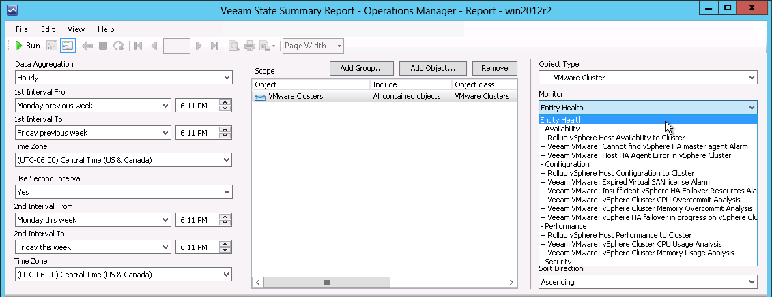
Task: Click the Object class column header
Action: [485, 84]
